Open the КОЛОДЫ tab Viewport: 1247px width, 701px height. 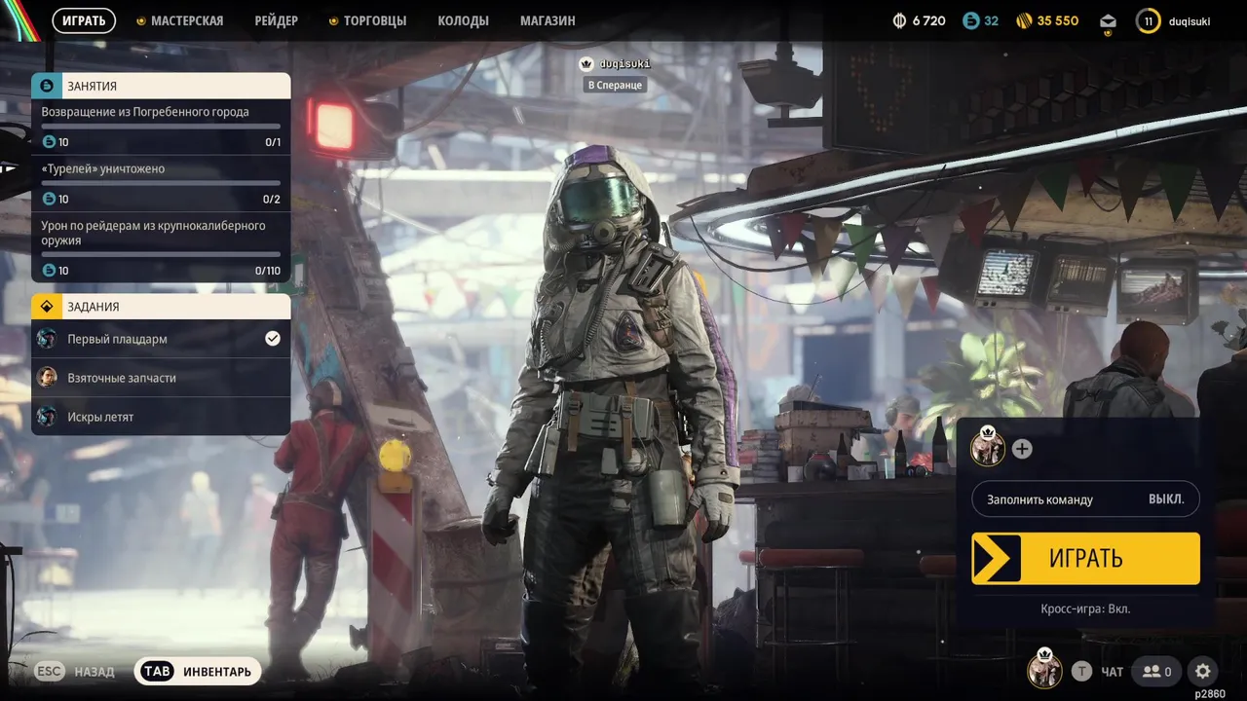463,20
